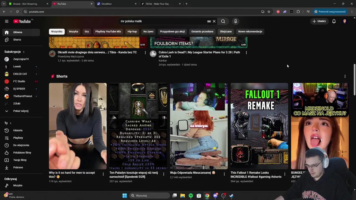Open Pobrane downloads

(x=21, y=167)
